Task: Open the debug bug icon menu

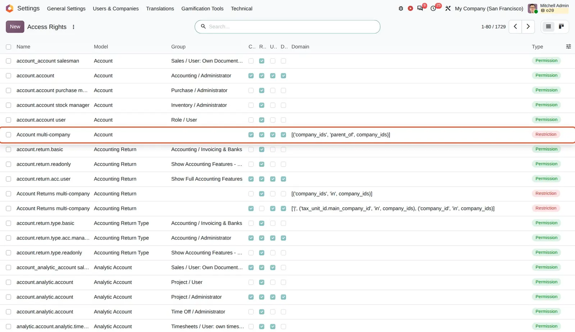Action: point(401,8)
